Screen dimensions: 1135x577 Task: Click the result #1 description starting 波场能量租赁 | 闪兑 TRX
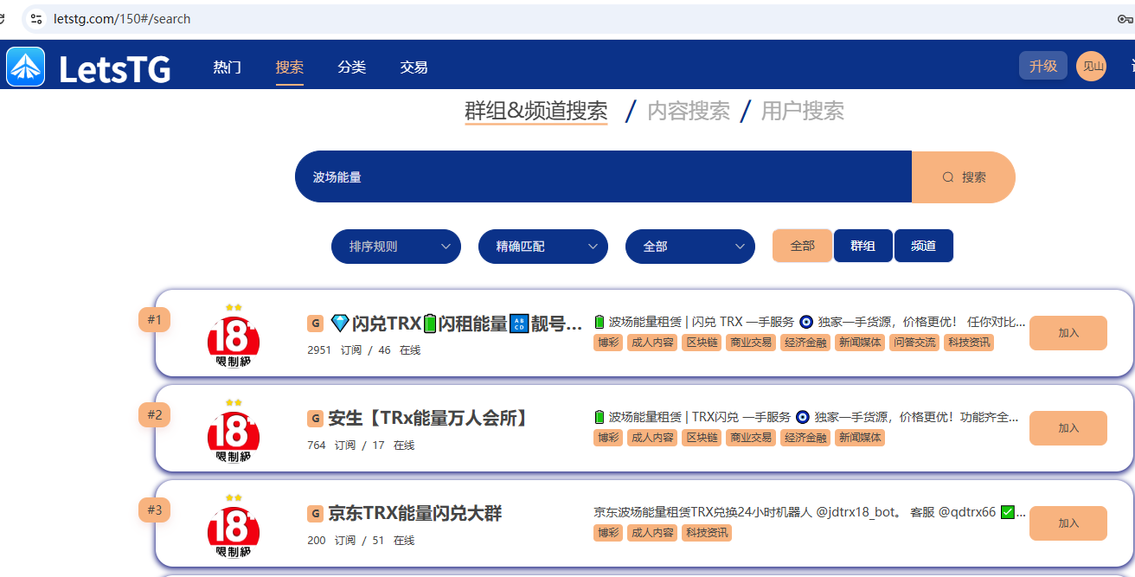pyautogui.click(x=810, y=322)
